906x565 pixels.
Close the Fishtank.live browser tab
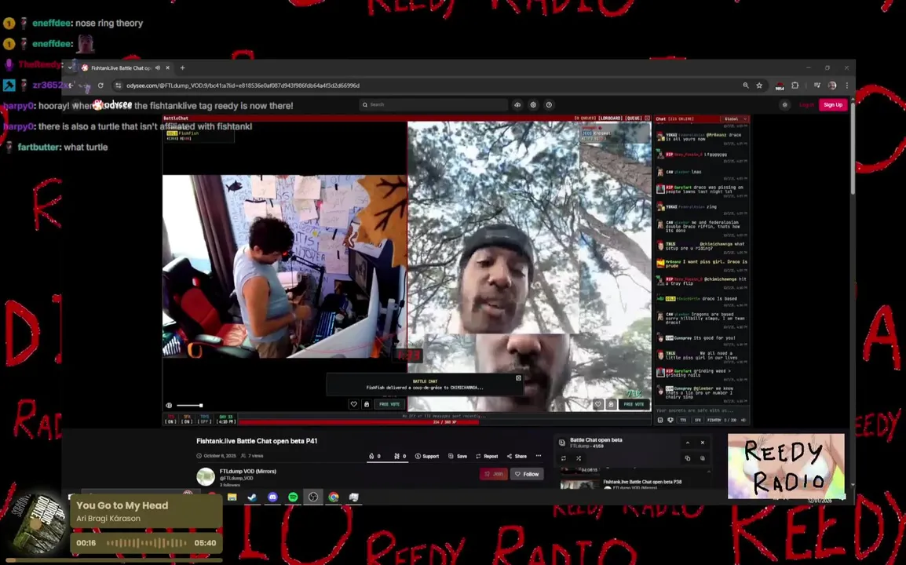(x=167, y=67)
